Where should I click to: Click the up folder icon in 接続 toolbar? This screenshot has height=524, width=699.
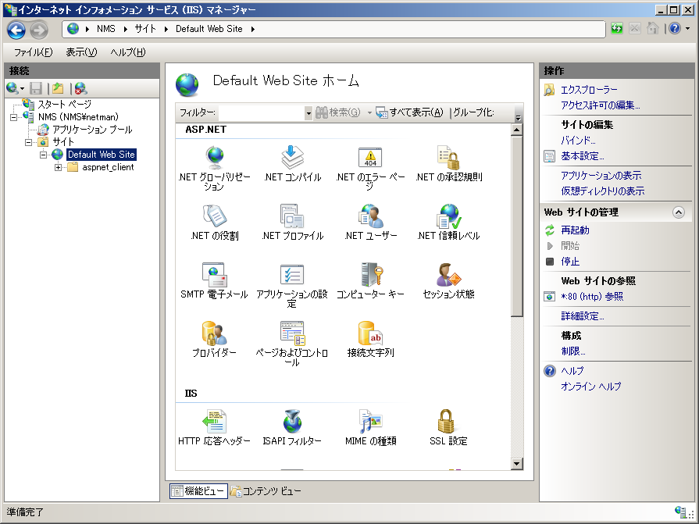(x=58, y=88)
